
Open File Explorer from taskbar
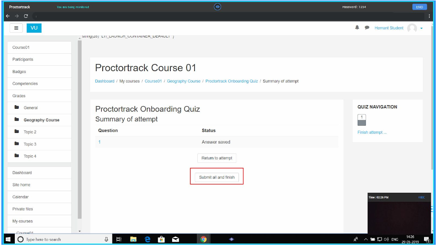tap(133, 239)
